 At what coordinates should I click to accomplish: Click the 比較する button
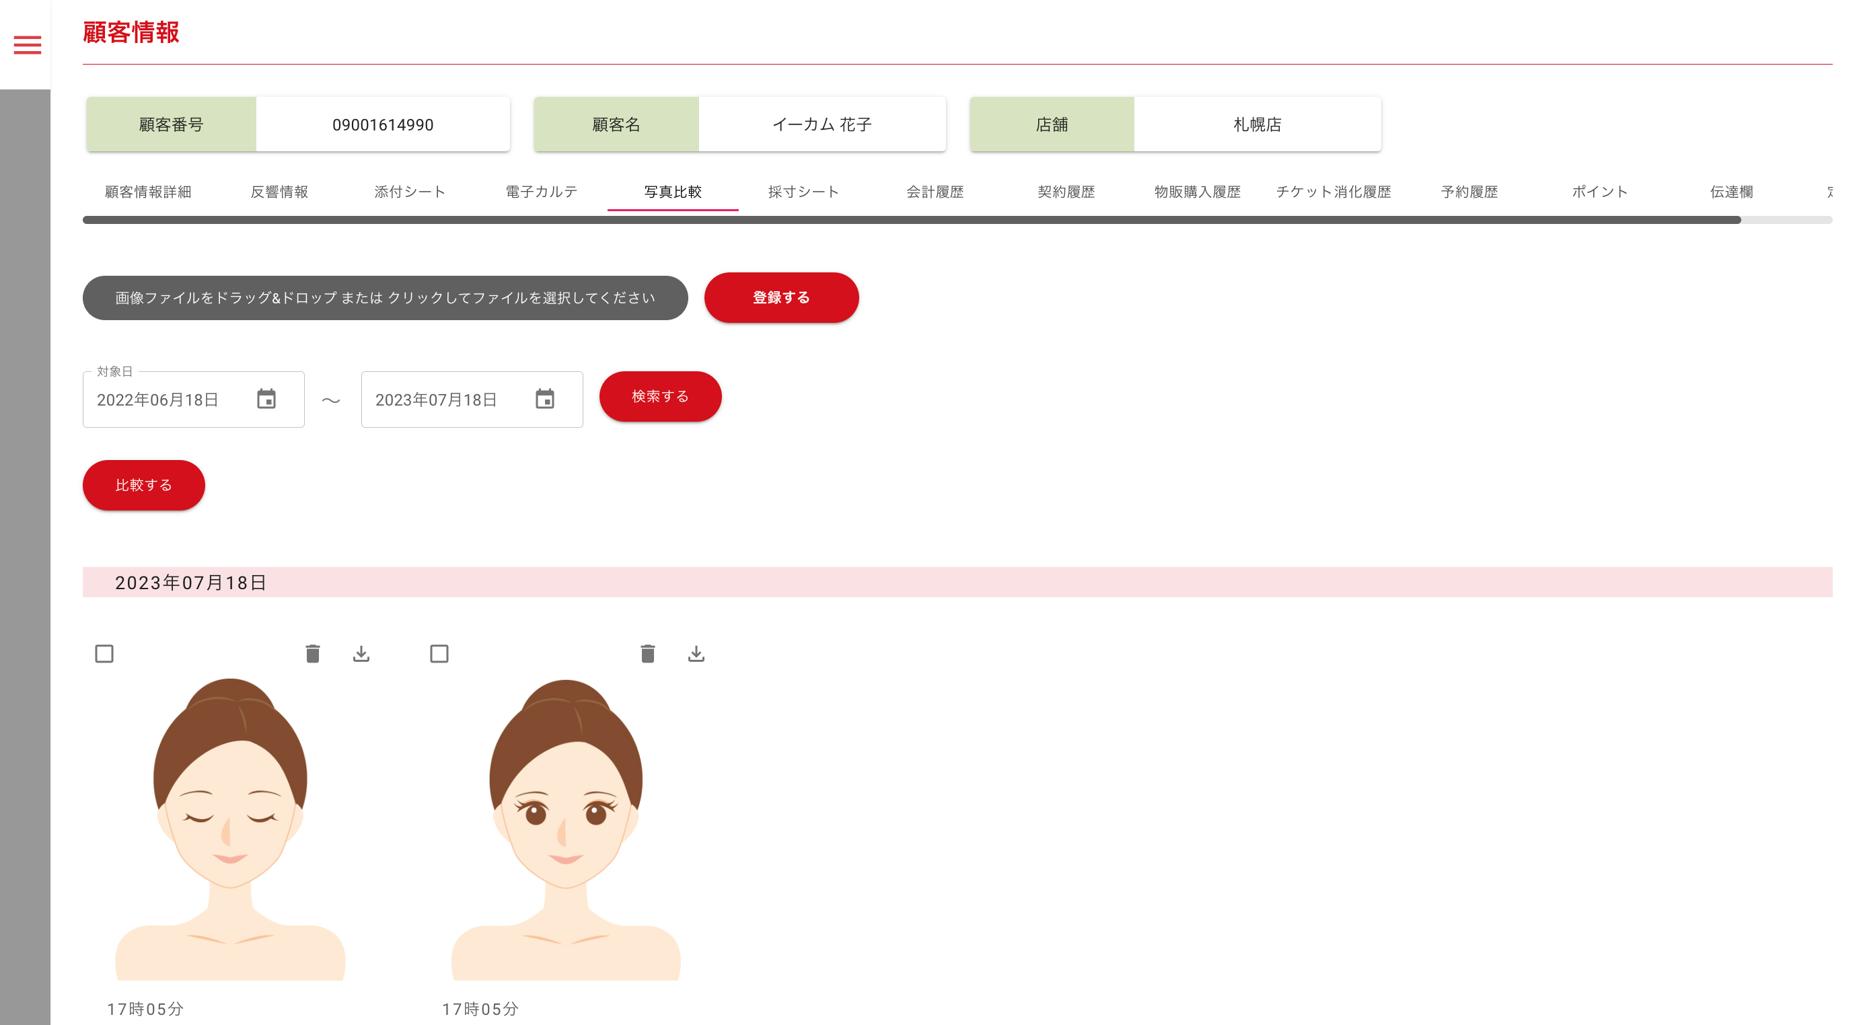[143, 485]
